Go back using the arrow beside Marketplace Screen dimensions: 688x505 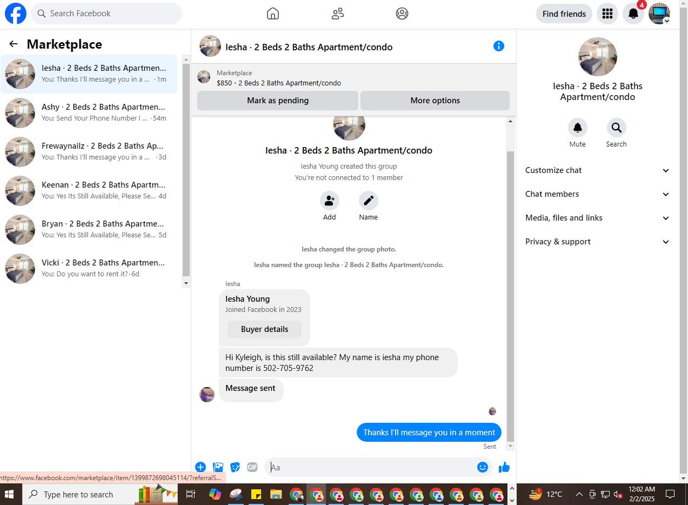14,44
